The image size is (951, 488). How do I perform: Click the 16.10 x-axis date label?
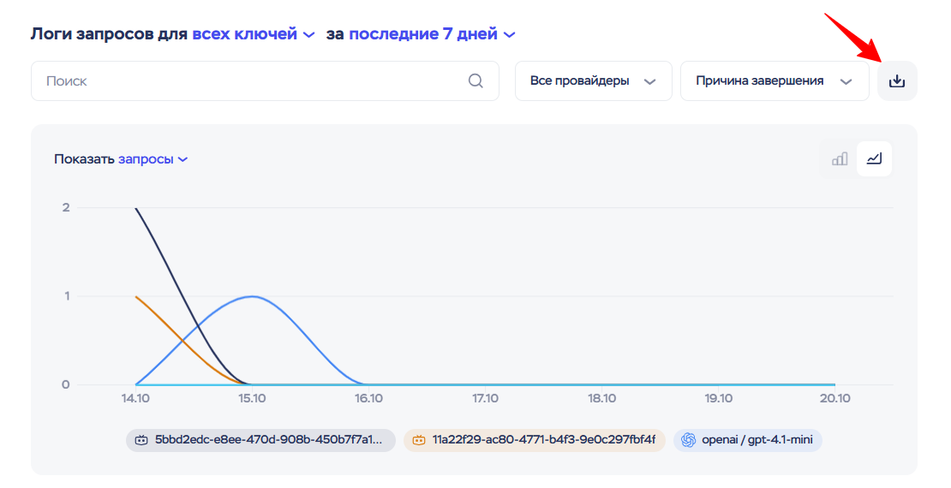pos(368,398)
